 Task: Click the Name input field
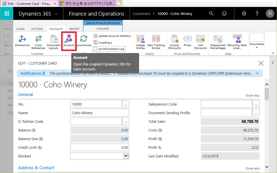click(x=100, y=113)
